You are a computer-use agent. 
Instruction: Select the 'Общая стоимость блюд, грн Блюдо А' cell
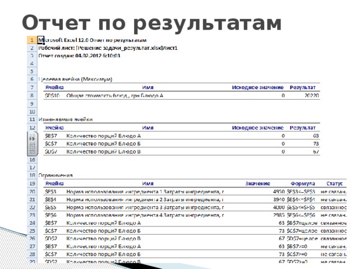click(114, 96)
